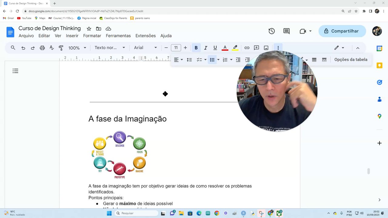Open Google Keep in side panel
Viewport: 388px width, 218px height.
click(380, 65)
